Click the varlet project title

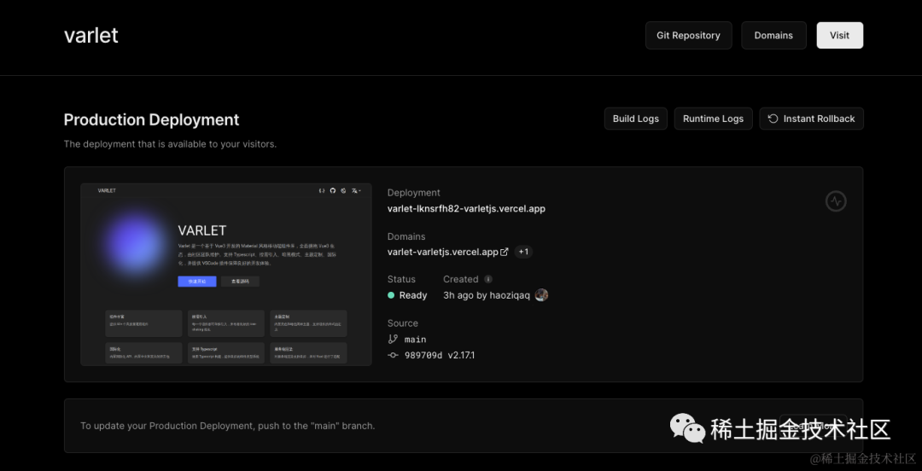(91, 35)
